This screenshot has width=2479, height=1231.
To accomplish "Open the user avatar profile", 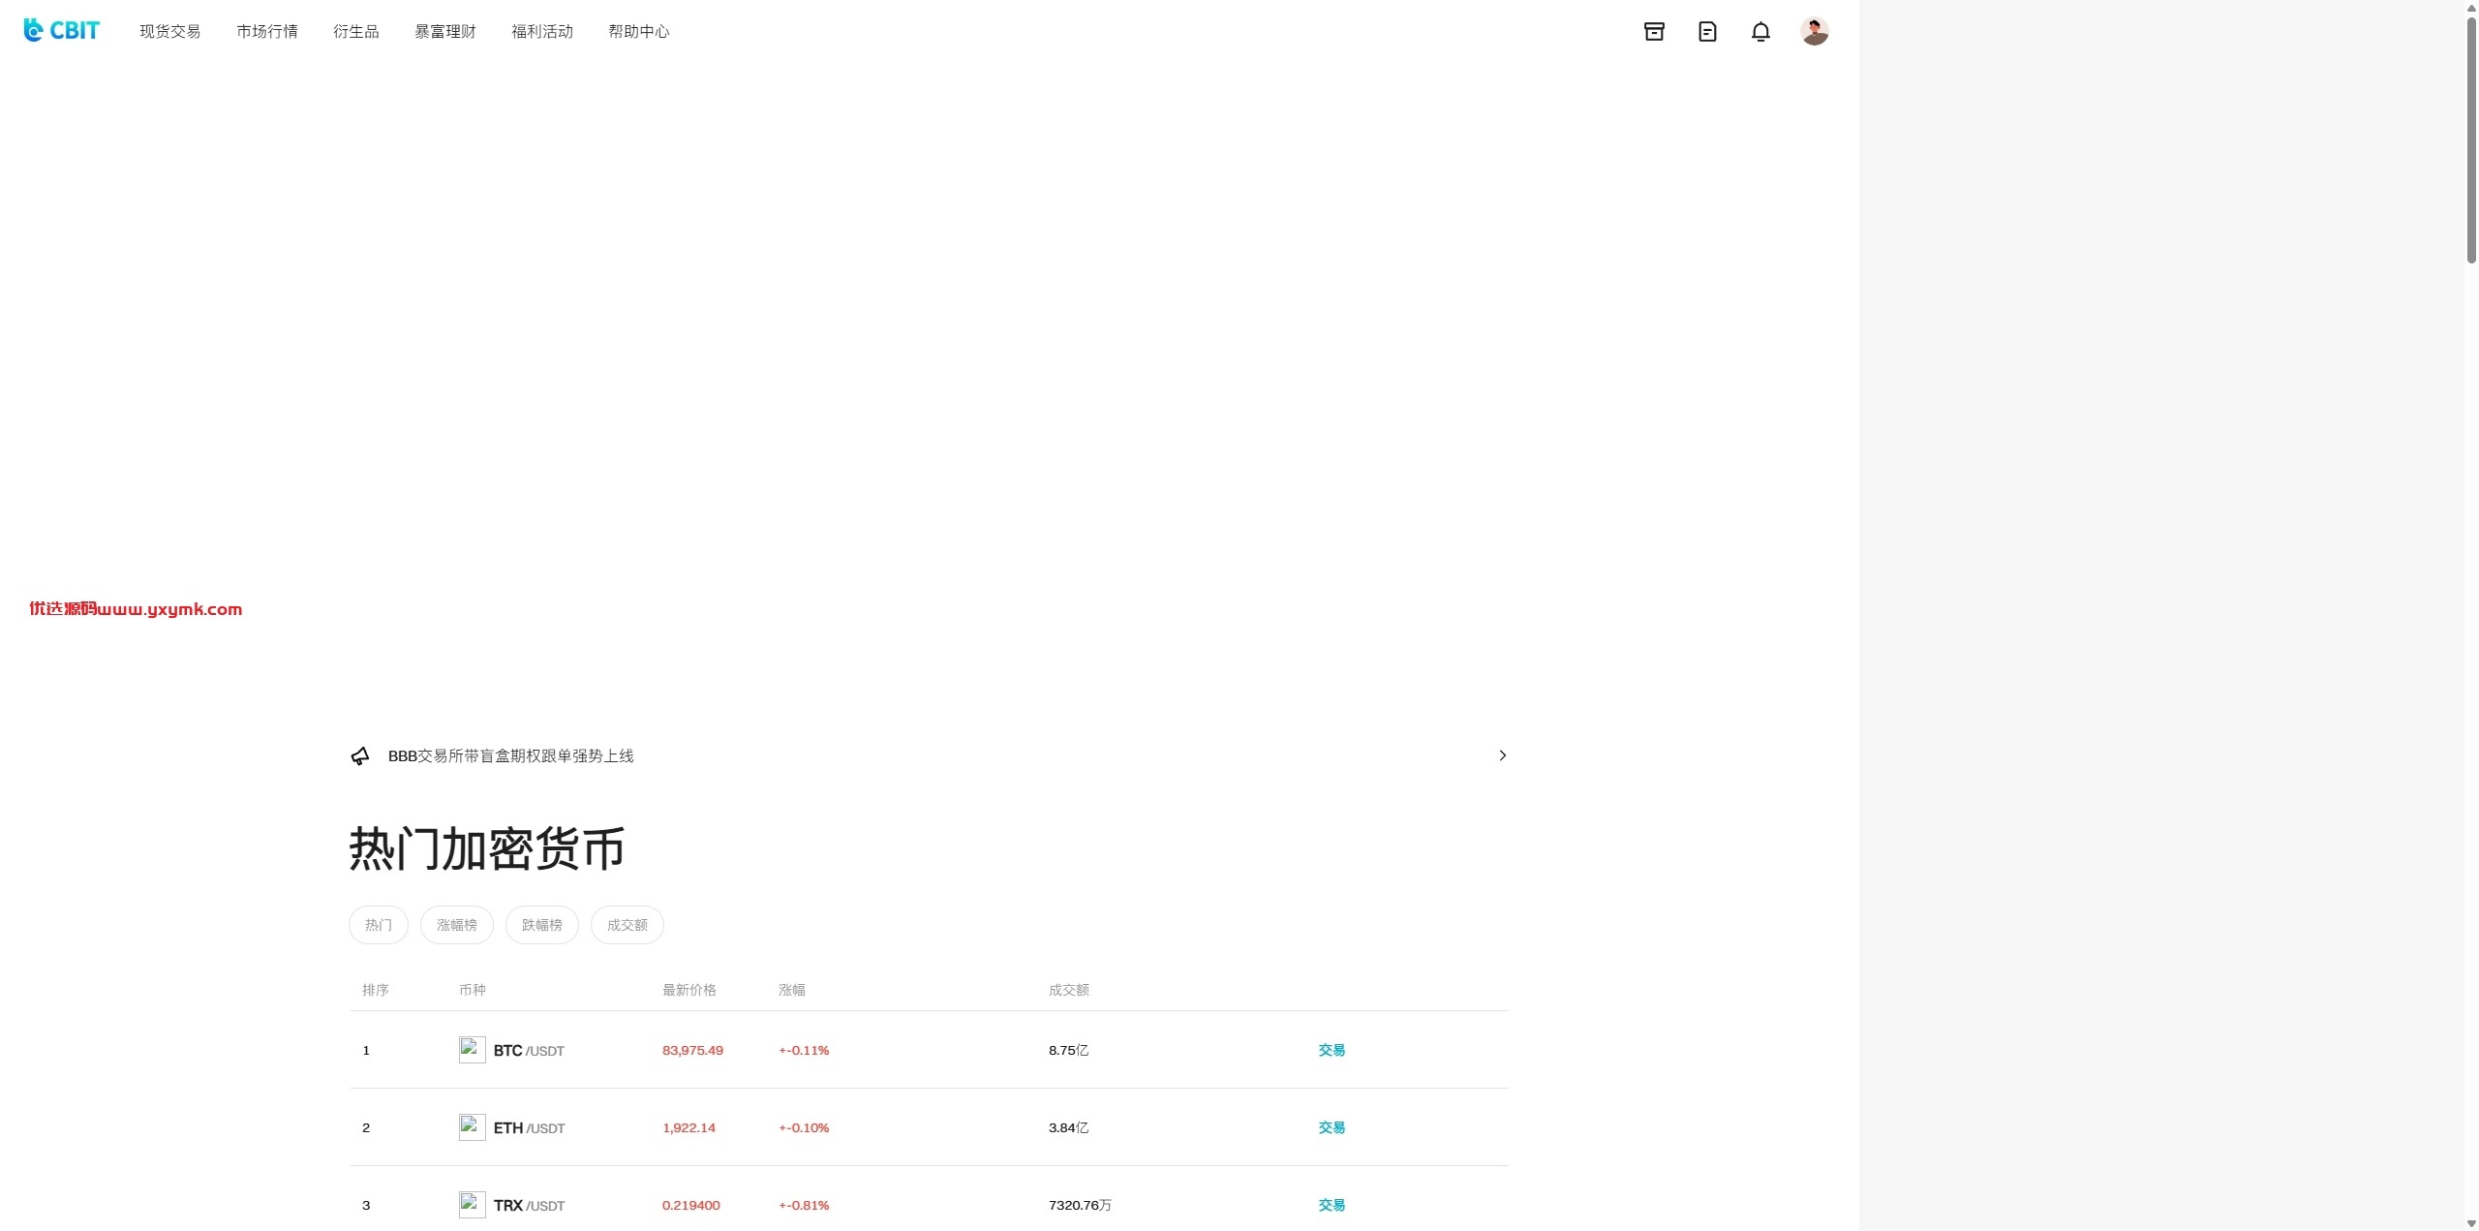I will pyautogui.click(x=1814, y=31).
